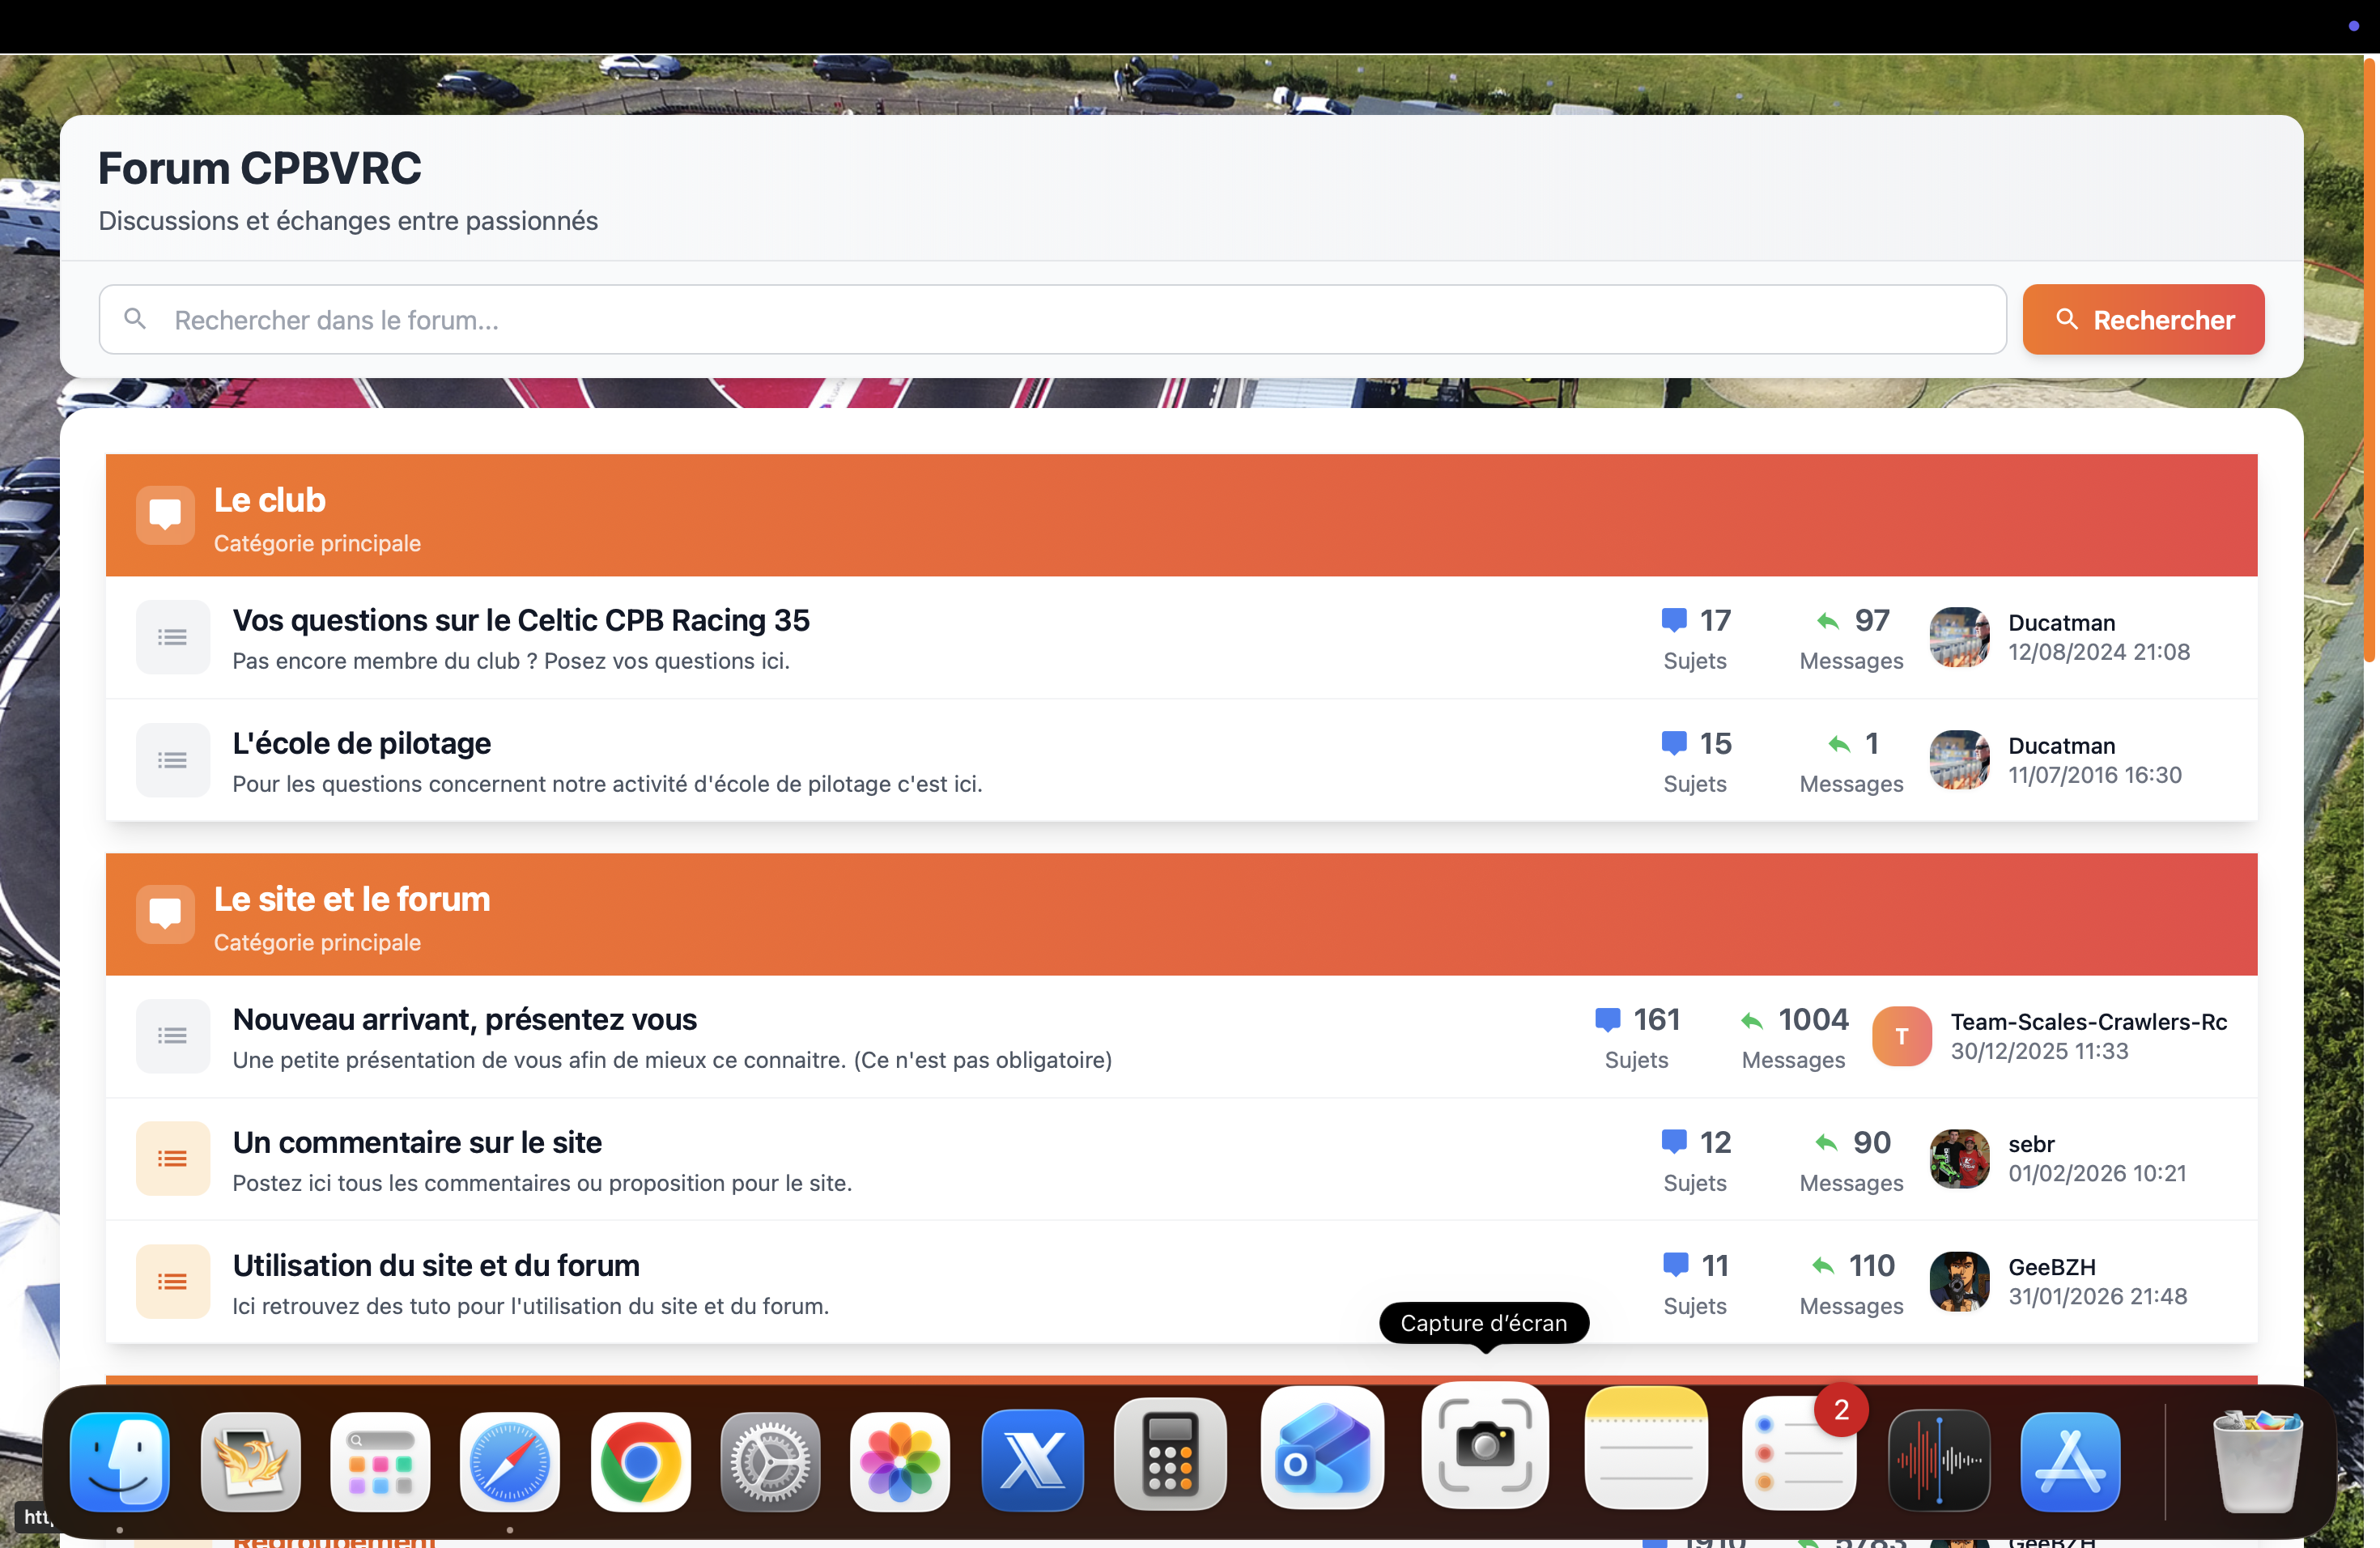Screen dimensions: 2380x1548
Task: Open GeeBZH's avatar in the Utilisation row
Action: pyautogui.click(x=1958, y=1281)
